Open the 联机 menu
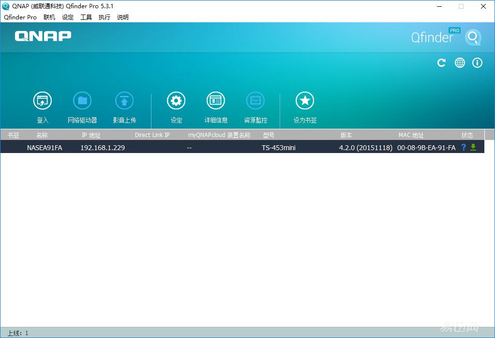The width and height of the screenshot is (495, 338). coord(49,17)
